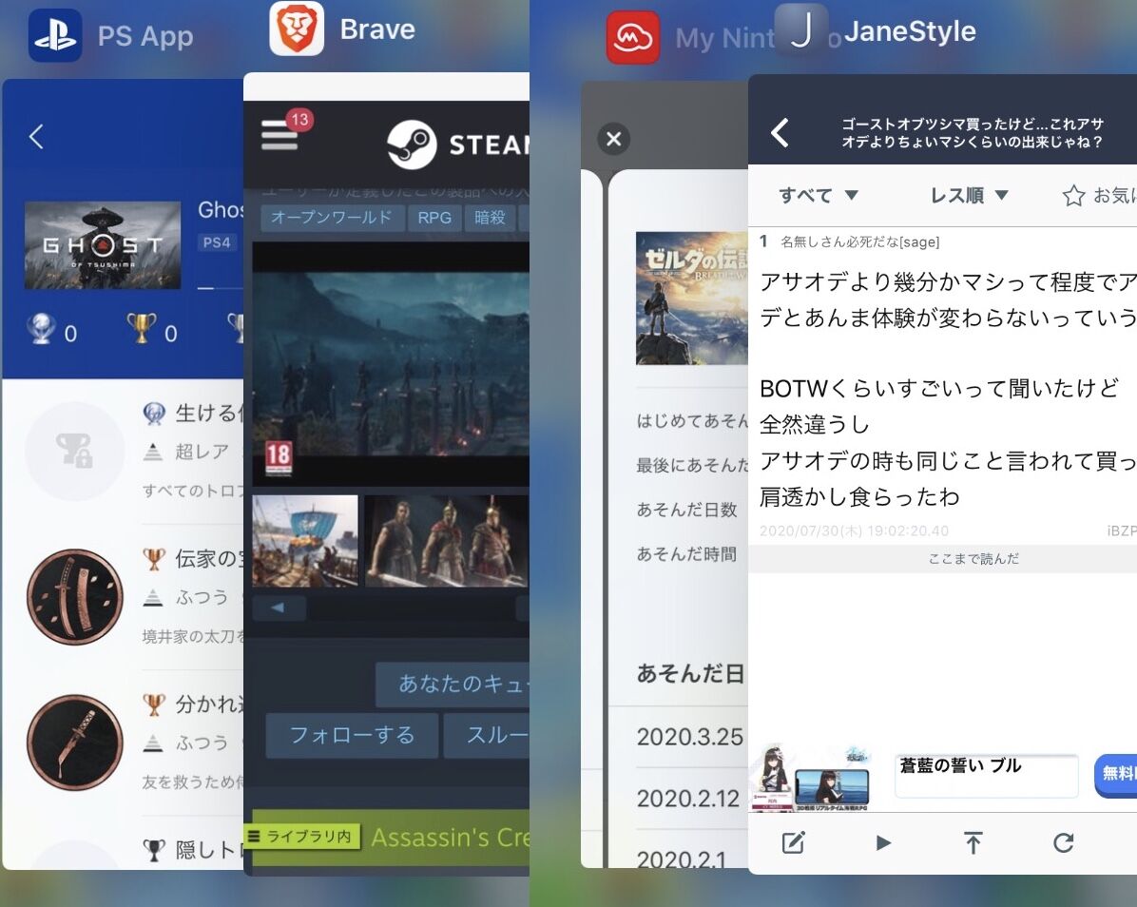Viewport: 1137px width, 907px height.
Task: Tap the age 18 rating badge
Action: (279, 457)
